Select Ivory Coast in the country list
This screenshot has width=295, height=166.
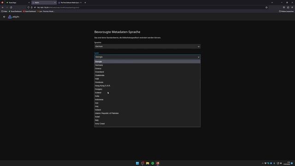[x=147, y=124]
